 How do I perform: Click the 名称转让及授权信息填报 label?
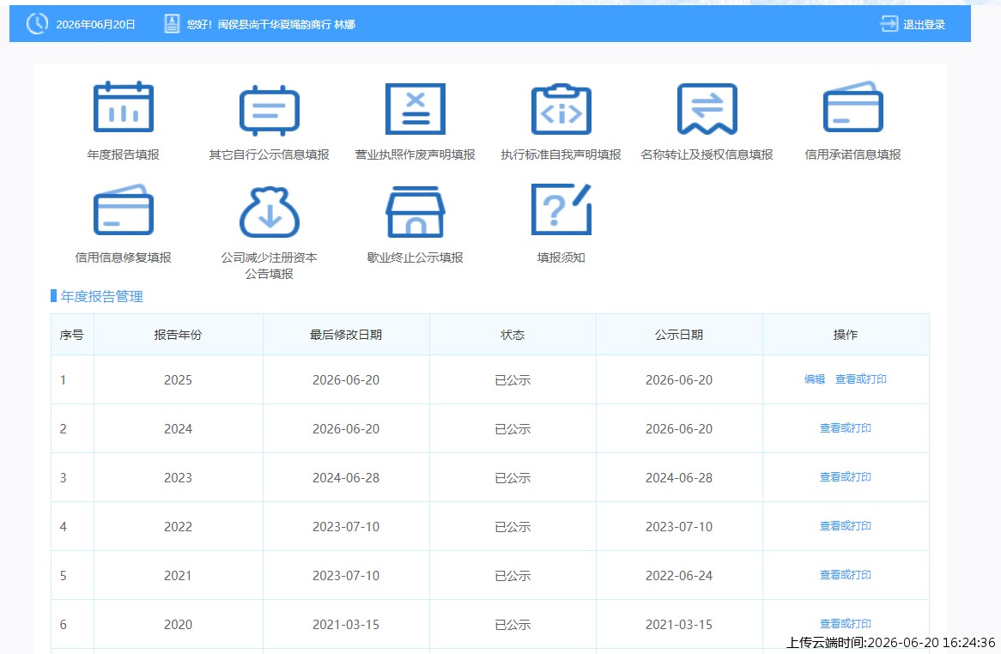[x=707, y=154]
